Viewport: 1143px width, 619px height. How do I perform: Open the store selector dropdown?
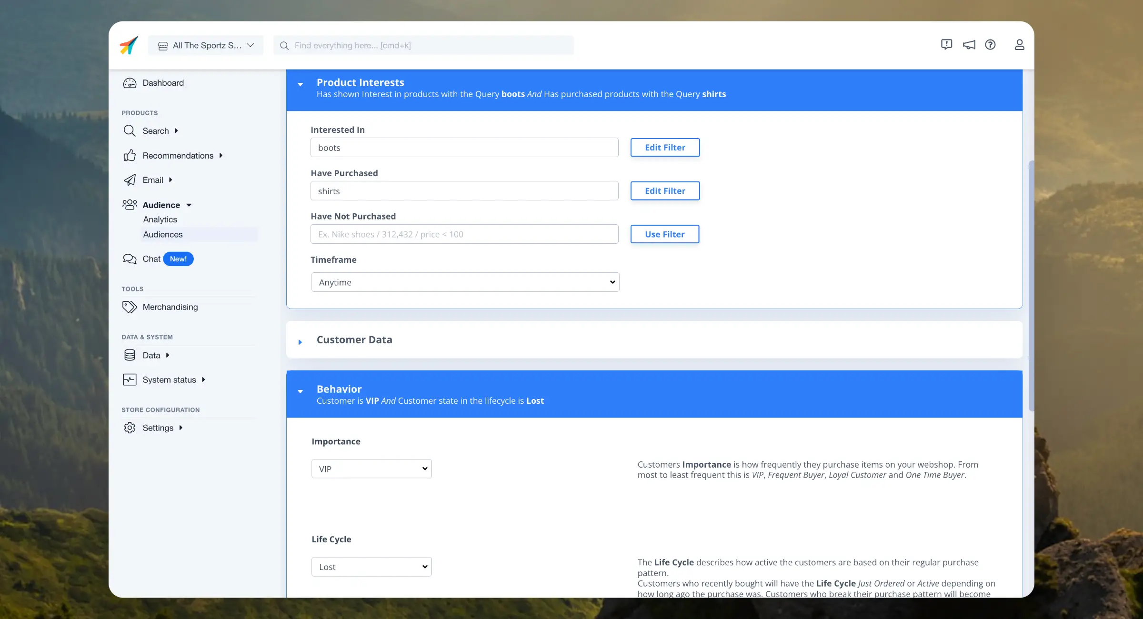click(x=206, y=45)
